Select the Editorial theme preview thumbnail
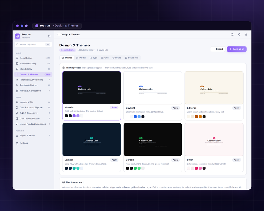The height and width of the screenshot is (211, 264). [214, 88]
